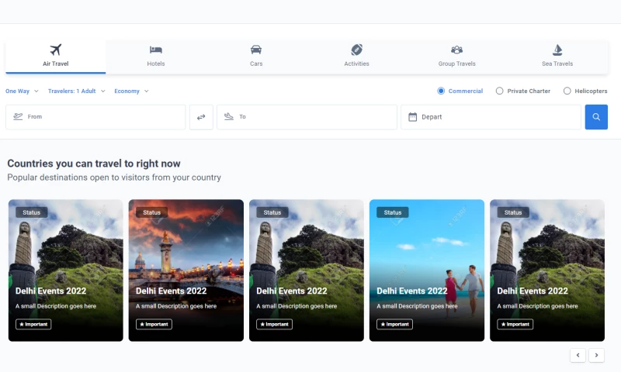Click Important tag on fifth card

(515, 324)
